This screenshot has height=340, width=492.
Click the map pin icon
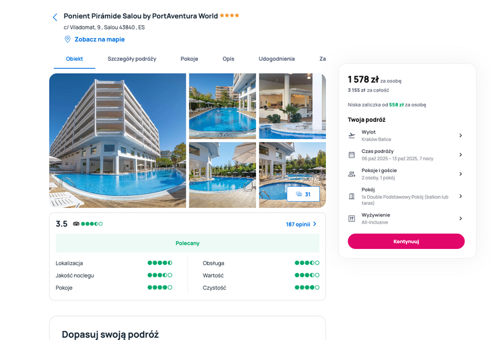coord(68,39)
